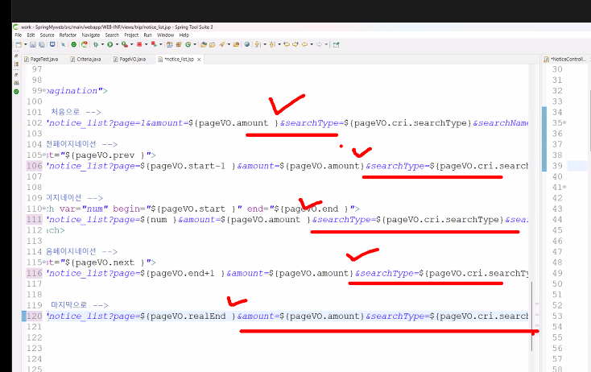
Task: Click line 120 pageVO.realEnd code text
Action: point(188,316)
